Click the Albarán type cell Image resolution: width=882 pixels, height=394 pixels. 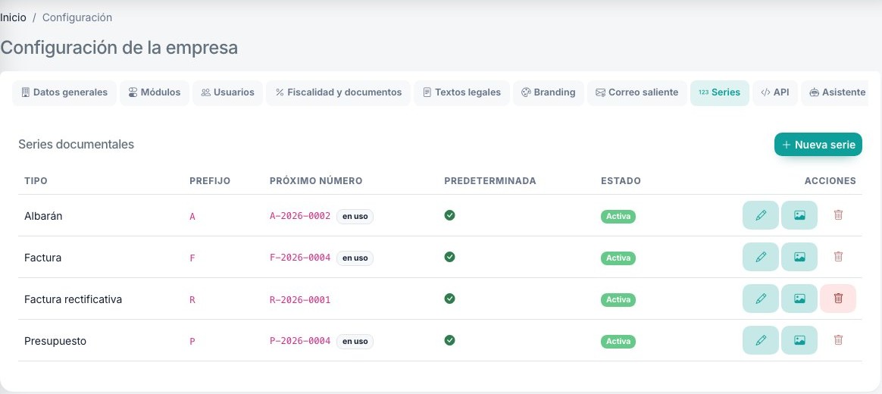tap(43, 216)
